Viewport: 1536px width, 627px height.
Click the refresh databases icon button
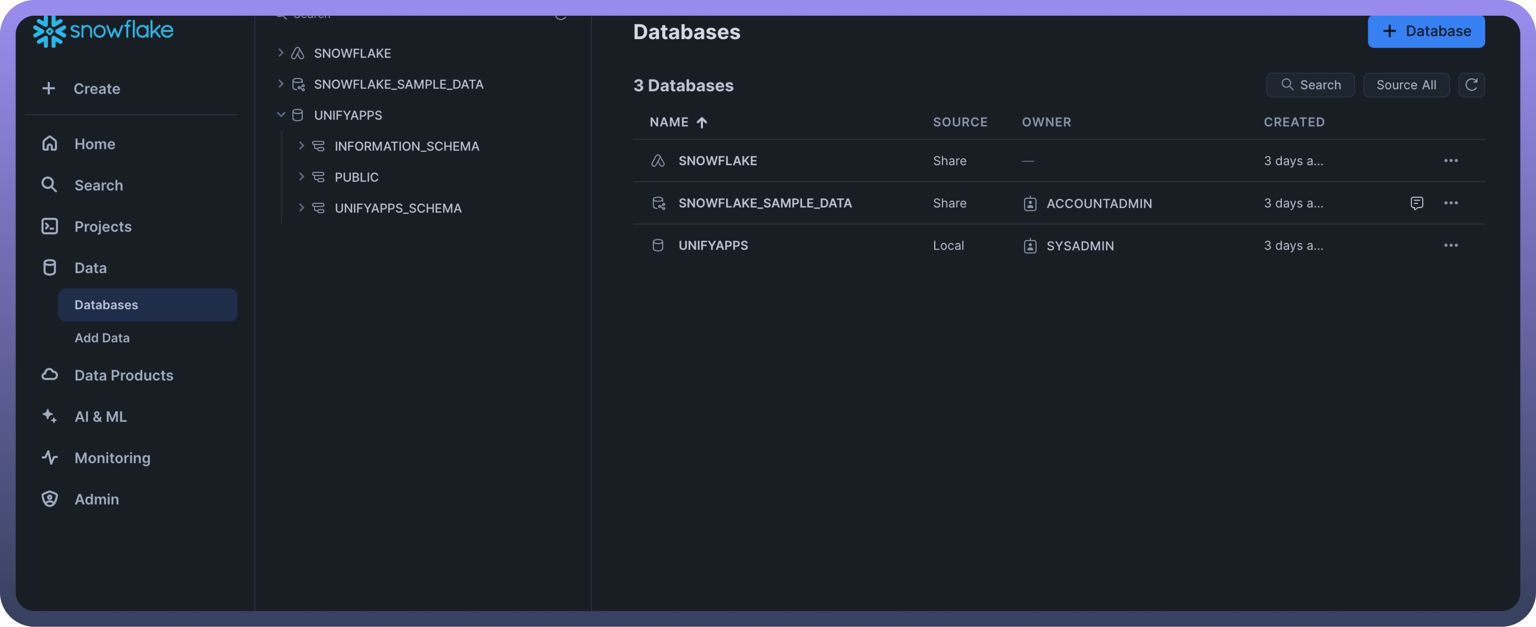tap(1471, 85)
